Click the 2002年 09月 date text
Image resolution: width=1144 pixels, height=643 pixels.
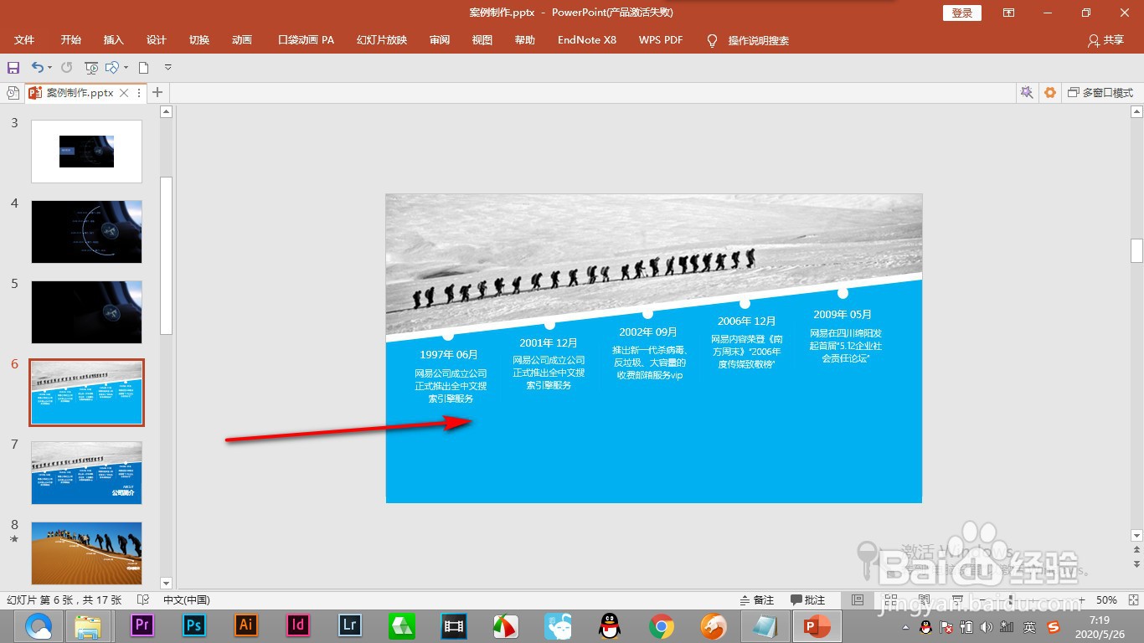[648, 332]
